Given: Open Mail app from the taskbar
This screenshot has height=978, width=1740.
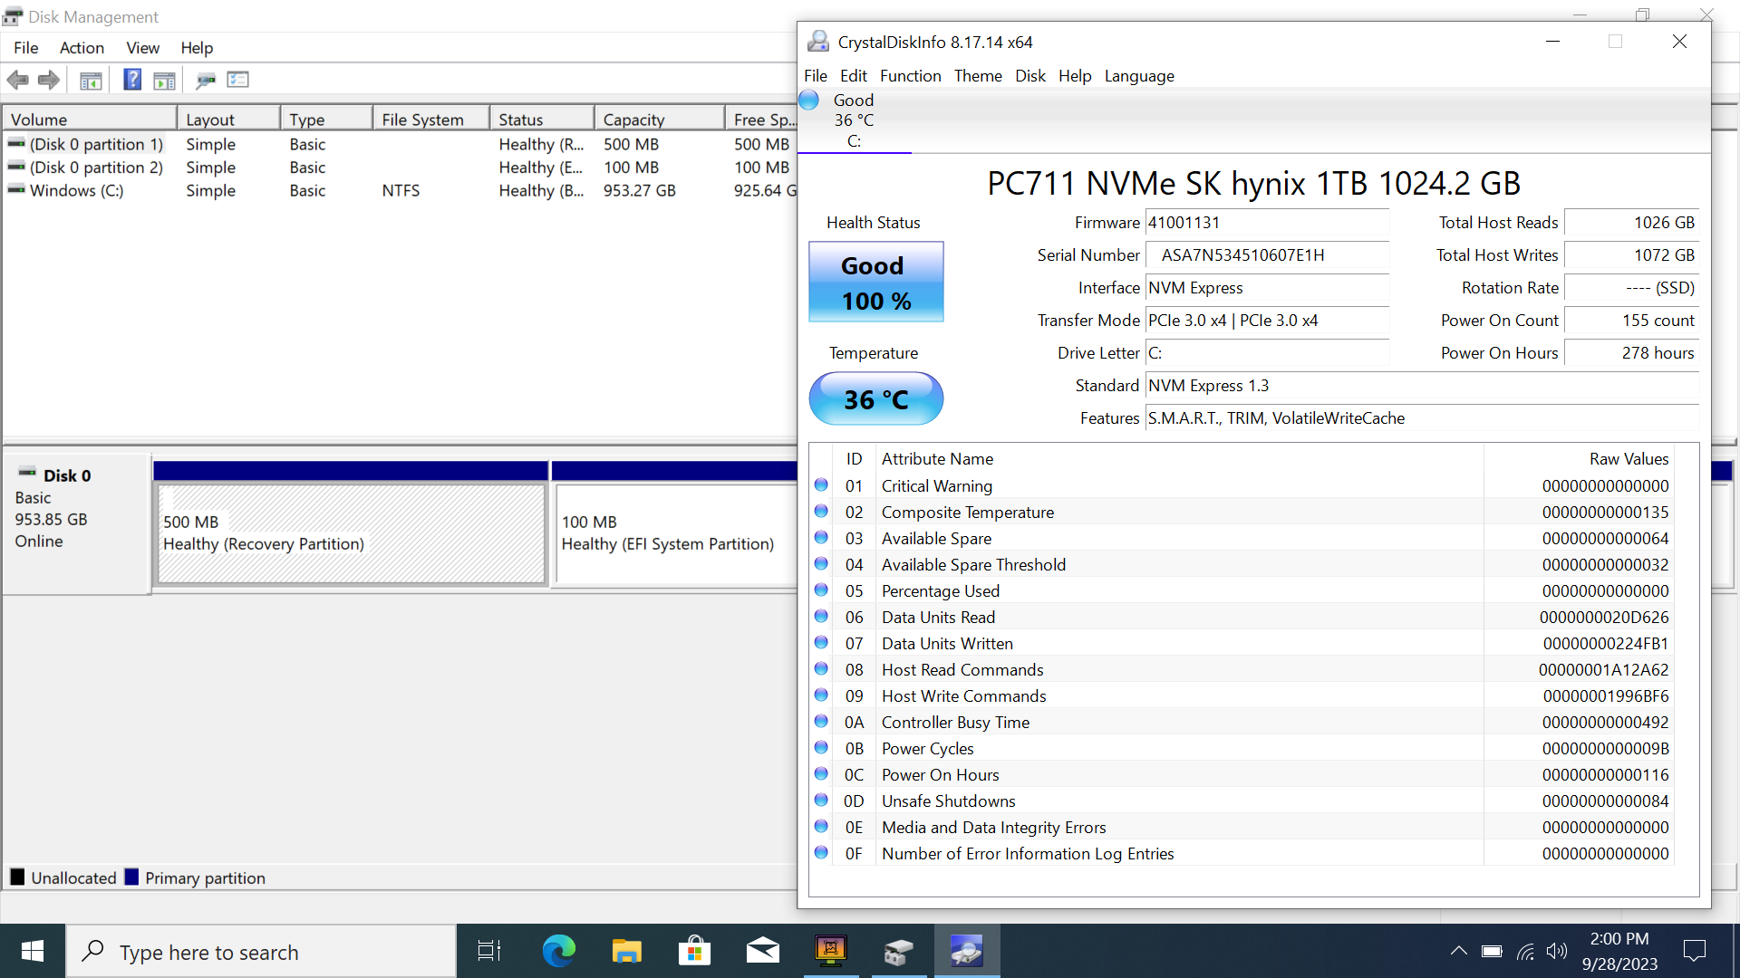Looking at the screenshot, I should point(762,951).
